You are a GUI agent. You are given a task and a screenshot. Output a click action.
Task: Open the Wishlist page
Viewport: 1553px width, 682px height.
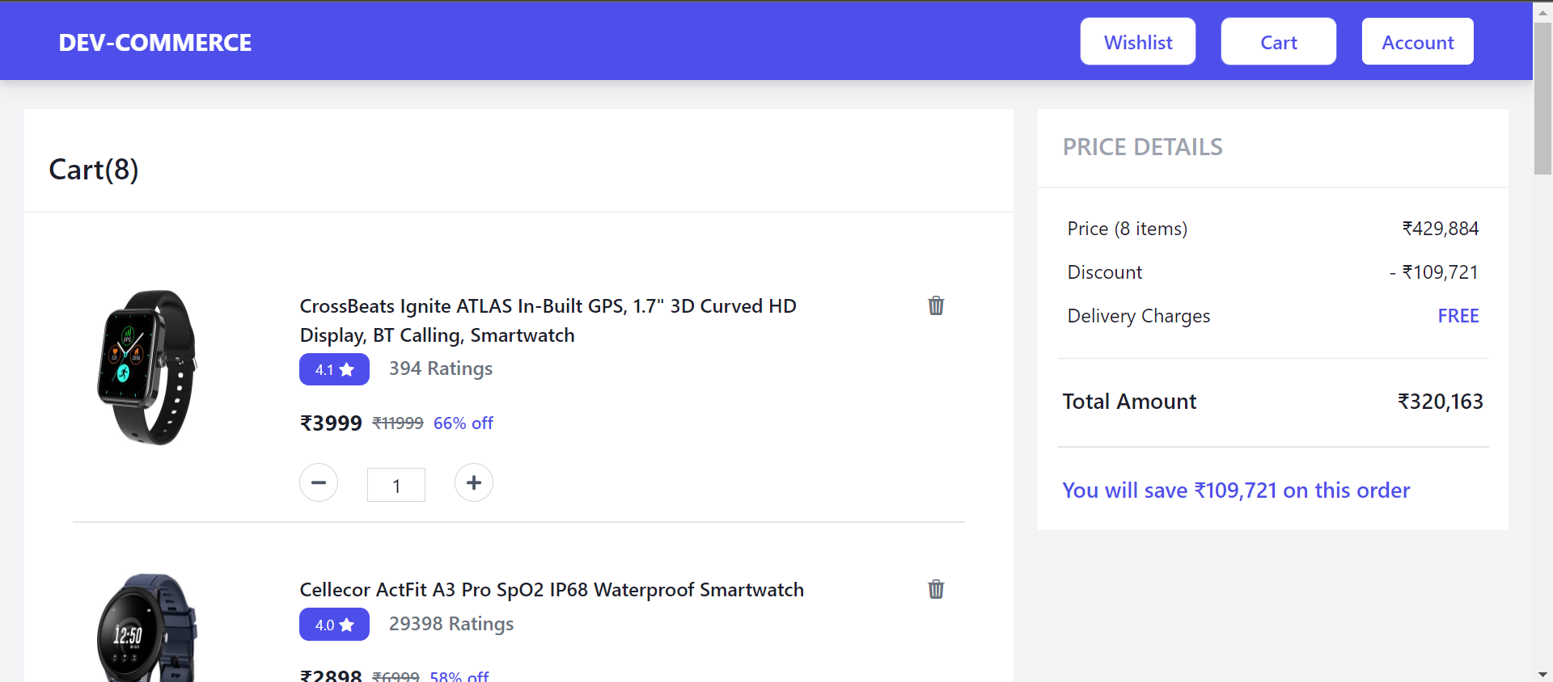1138,41
